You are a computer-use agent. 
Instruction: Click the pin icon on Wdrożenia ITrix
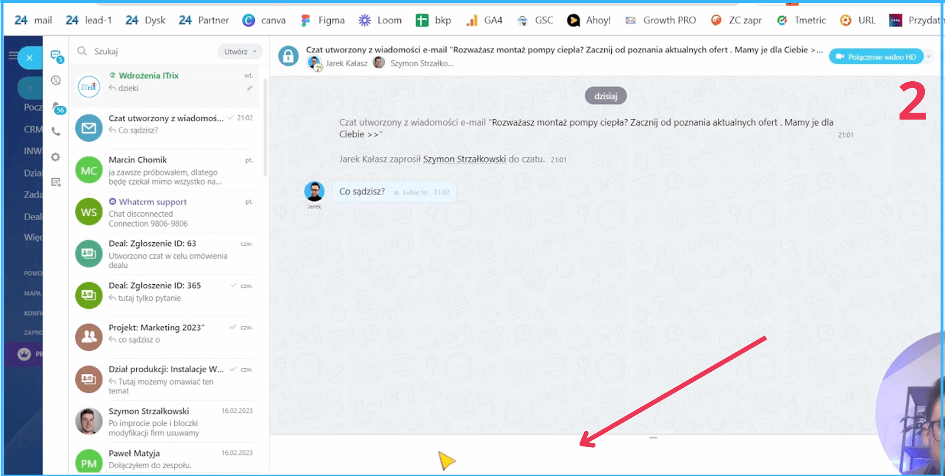coord(249,88)
